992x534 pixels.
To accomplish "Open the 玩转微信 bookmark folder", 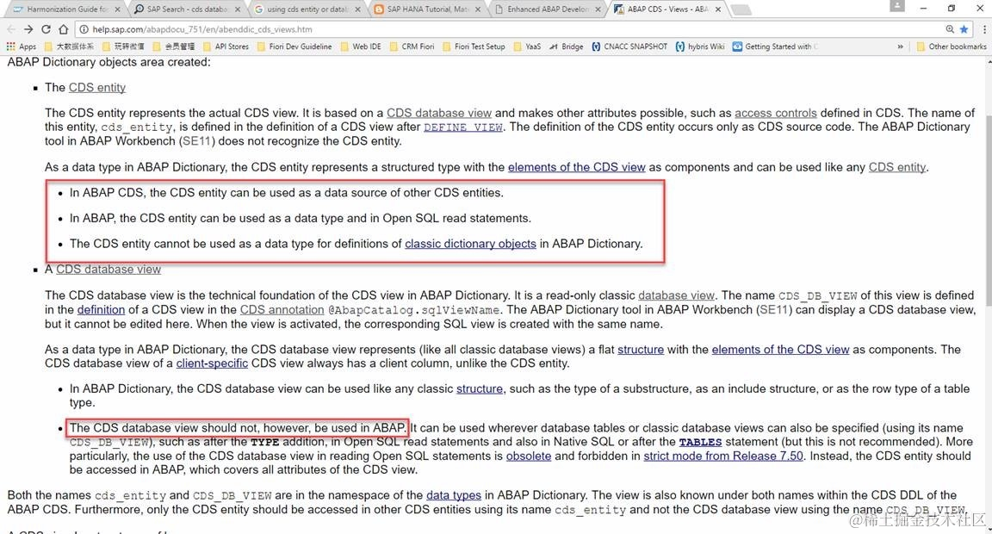I will [123, 47].
